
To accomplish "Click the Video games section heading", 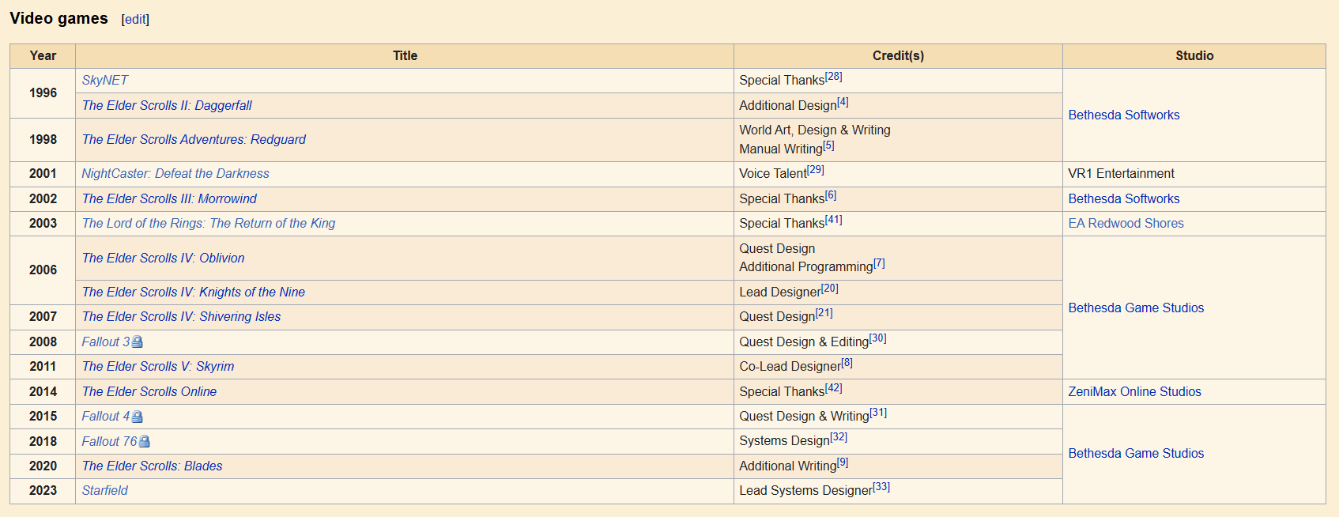I will pyautogui.click(x=58, y=18).
